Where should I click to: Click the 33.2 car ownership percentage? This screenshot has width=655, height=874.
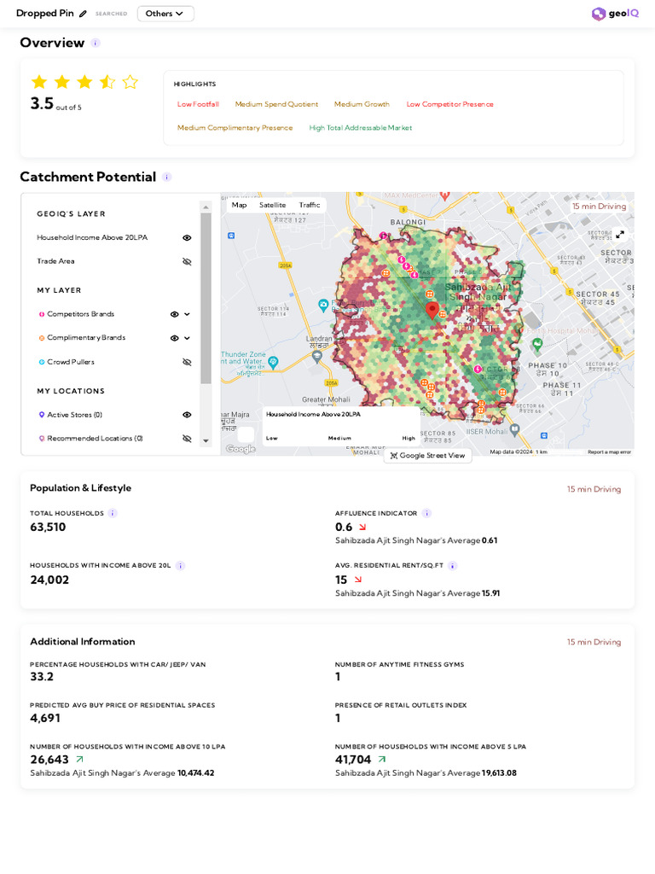(x=42, y=677)
